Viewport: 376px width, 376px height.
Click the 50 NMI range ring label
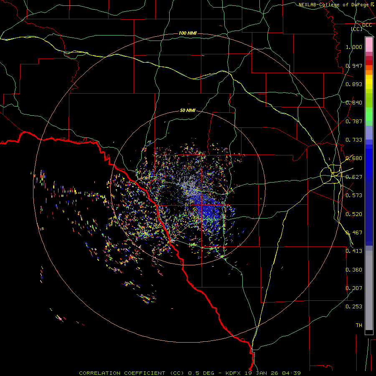click(x=188, y=110)
